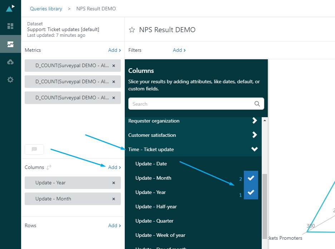Open the Settings gear icon
Viewport: 335px width, 249px height.
click(10, 80)
